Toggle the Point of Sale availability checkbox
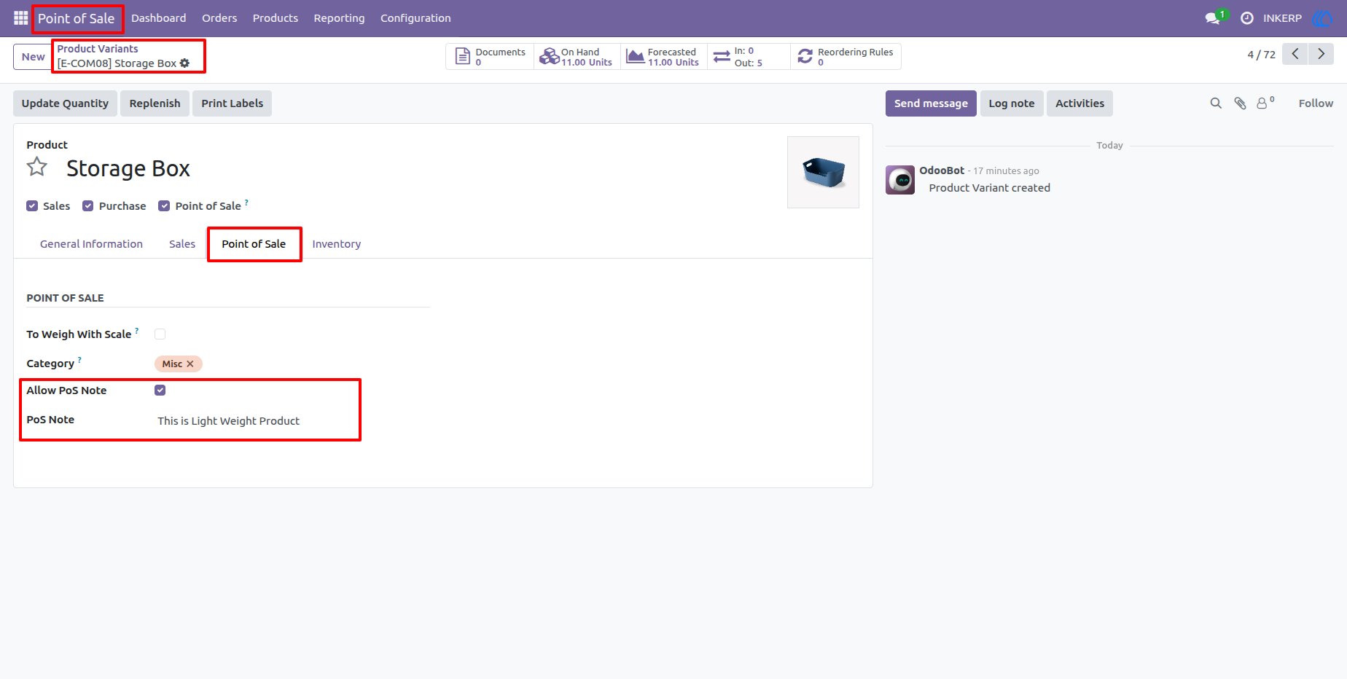 pos(164,206)
